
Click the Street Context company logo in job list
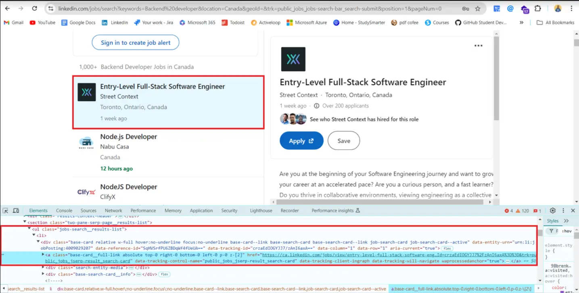click(x=86, y=92)
